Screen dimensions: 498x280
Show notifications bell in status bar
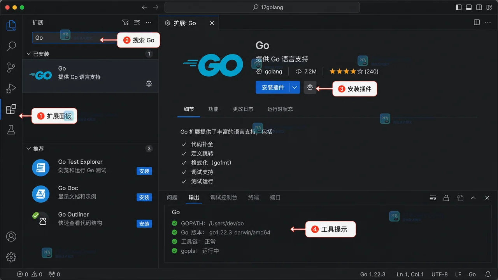[488, 274]
